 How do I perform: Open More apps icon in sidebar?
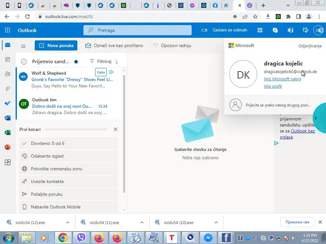(x=8, y=162)
